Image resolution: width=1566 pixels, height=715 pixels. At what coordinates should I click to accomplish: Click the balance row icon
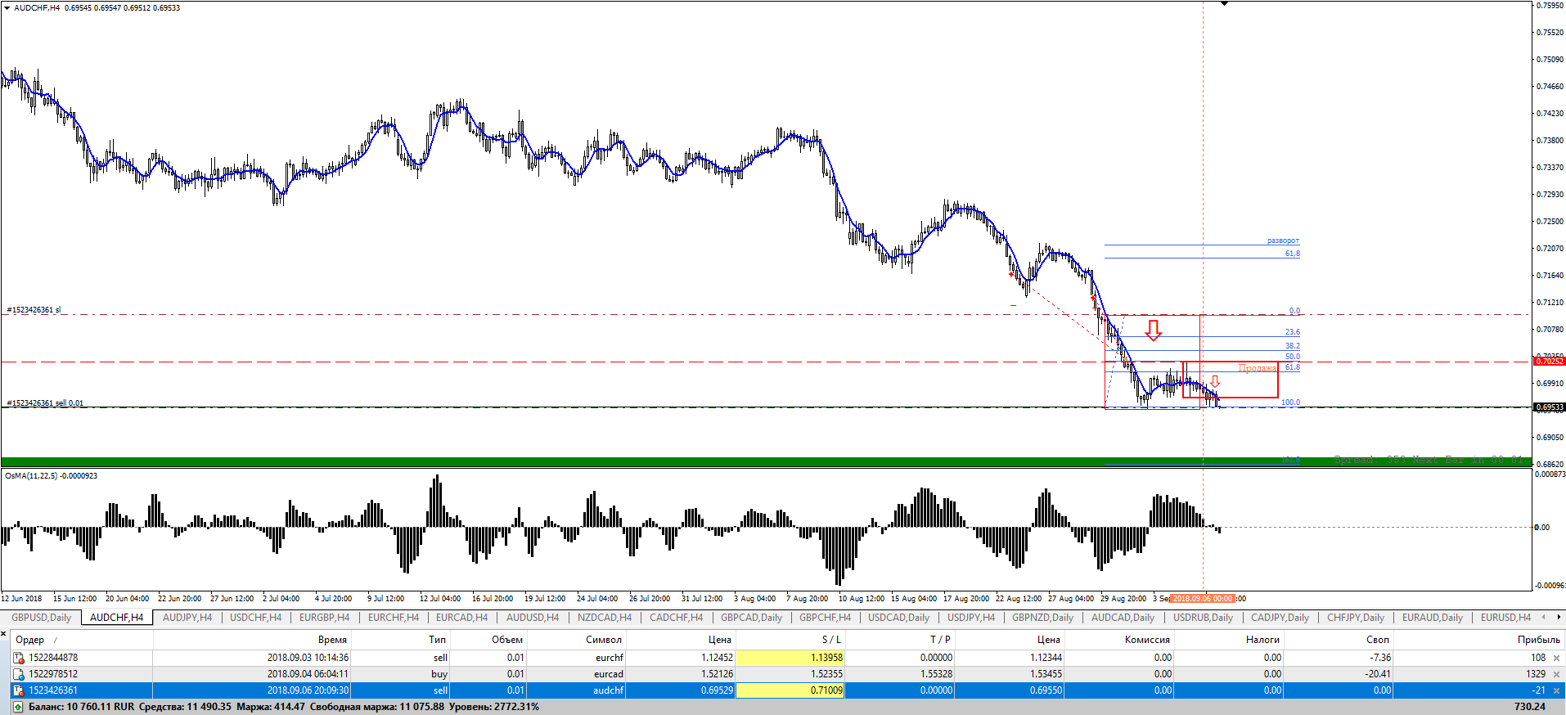coord(18,706)
